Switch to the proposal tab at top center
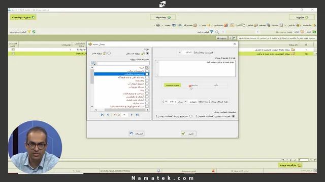 coord(163,17)
